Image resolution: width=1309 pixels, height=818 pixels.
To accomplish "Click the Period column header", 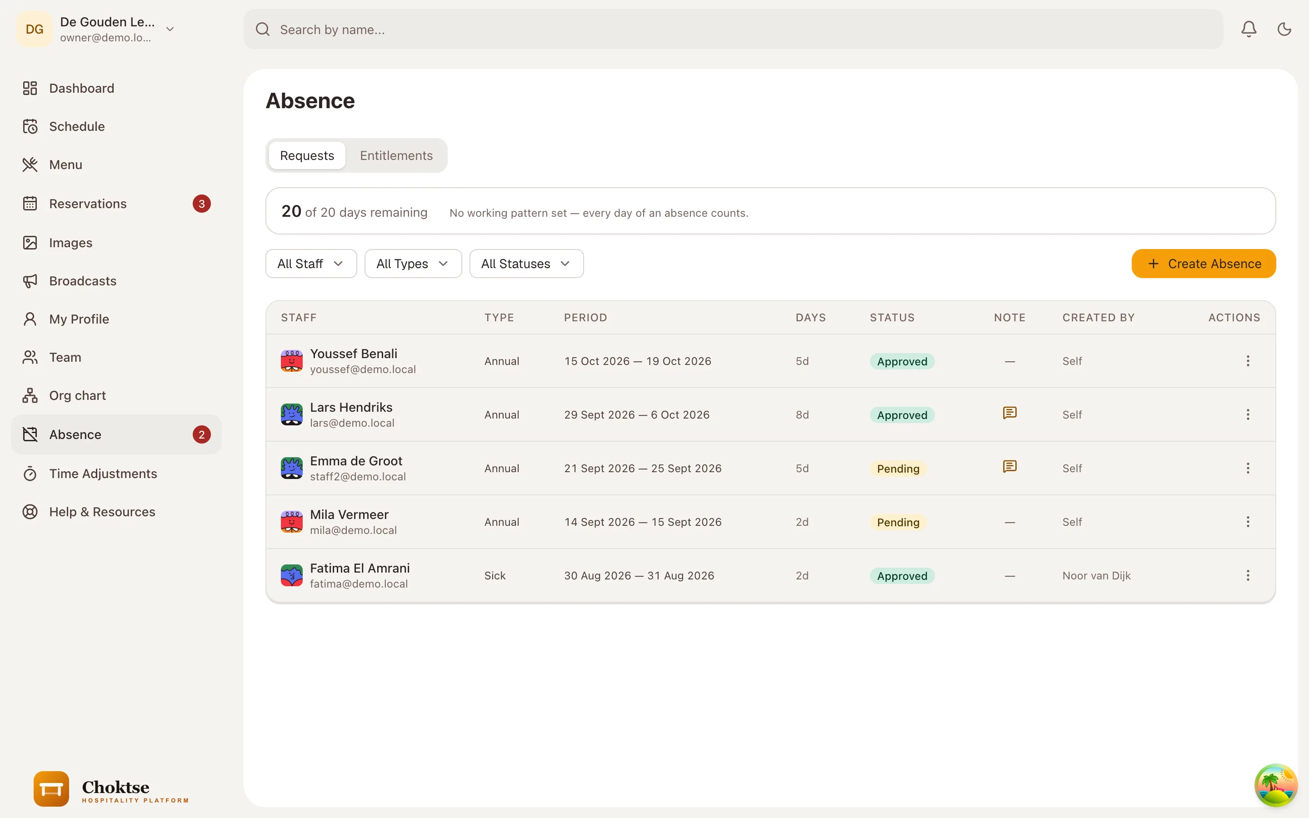I will tap(585, 318).
